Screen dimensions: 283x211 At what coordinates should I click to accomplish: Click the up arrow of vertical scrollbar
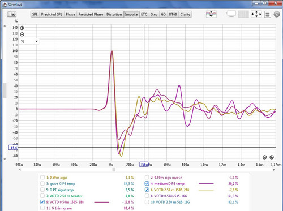pos(5,26)
